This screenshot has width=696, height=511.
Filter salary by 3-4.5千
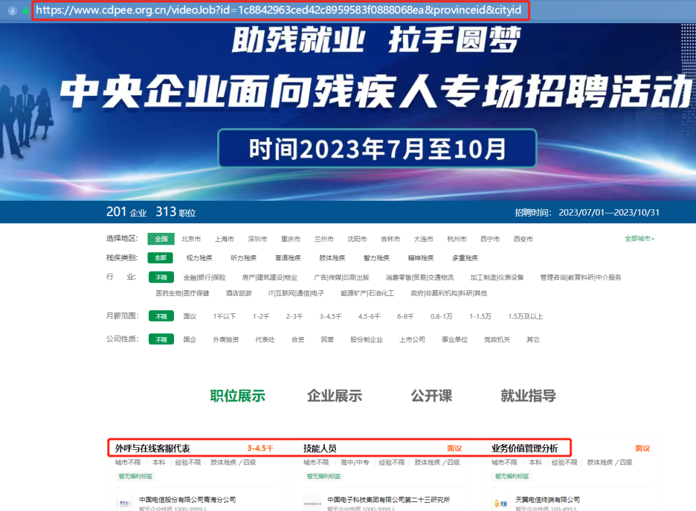point(331,316)
